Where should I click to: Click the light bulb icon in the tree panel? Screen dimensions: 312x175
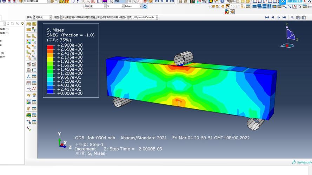22,24
